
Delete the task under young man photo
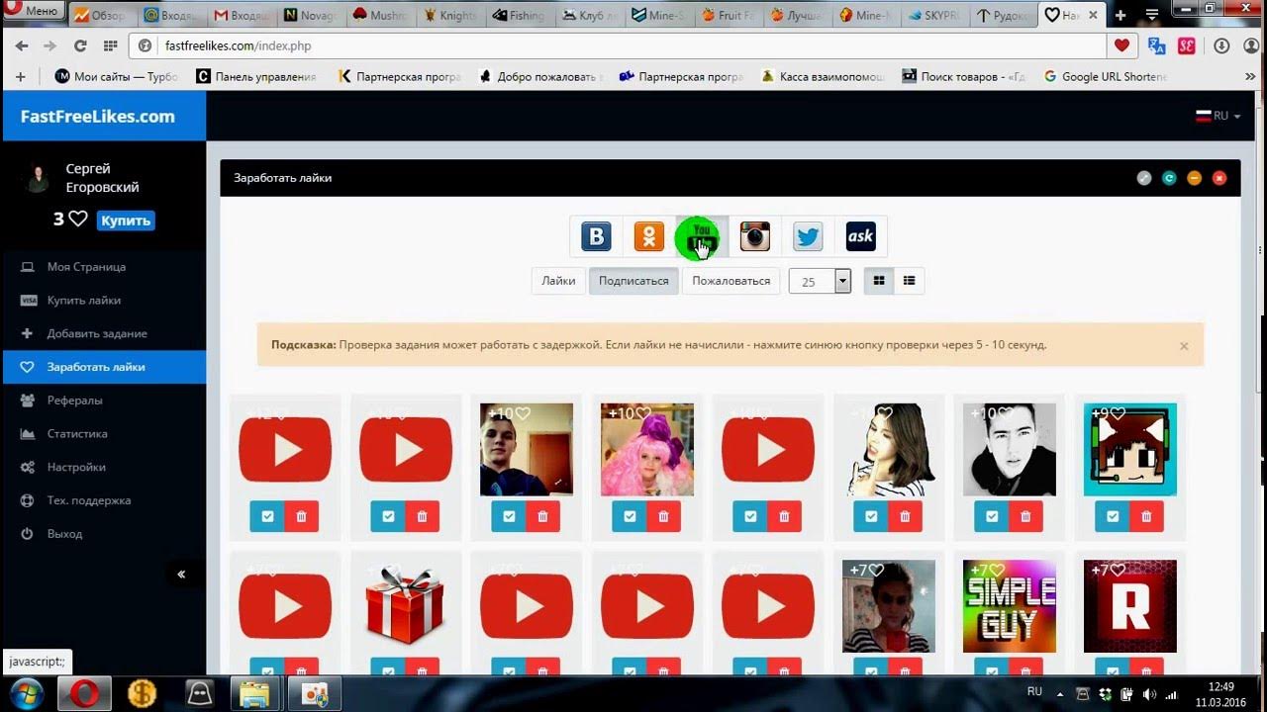(x=542, y=516)
